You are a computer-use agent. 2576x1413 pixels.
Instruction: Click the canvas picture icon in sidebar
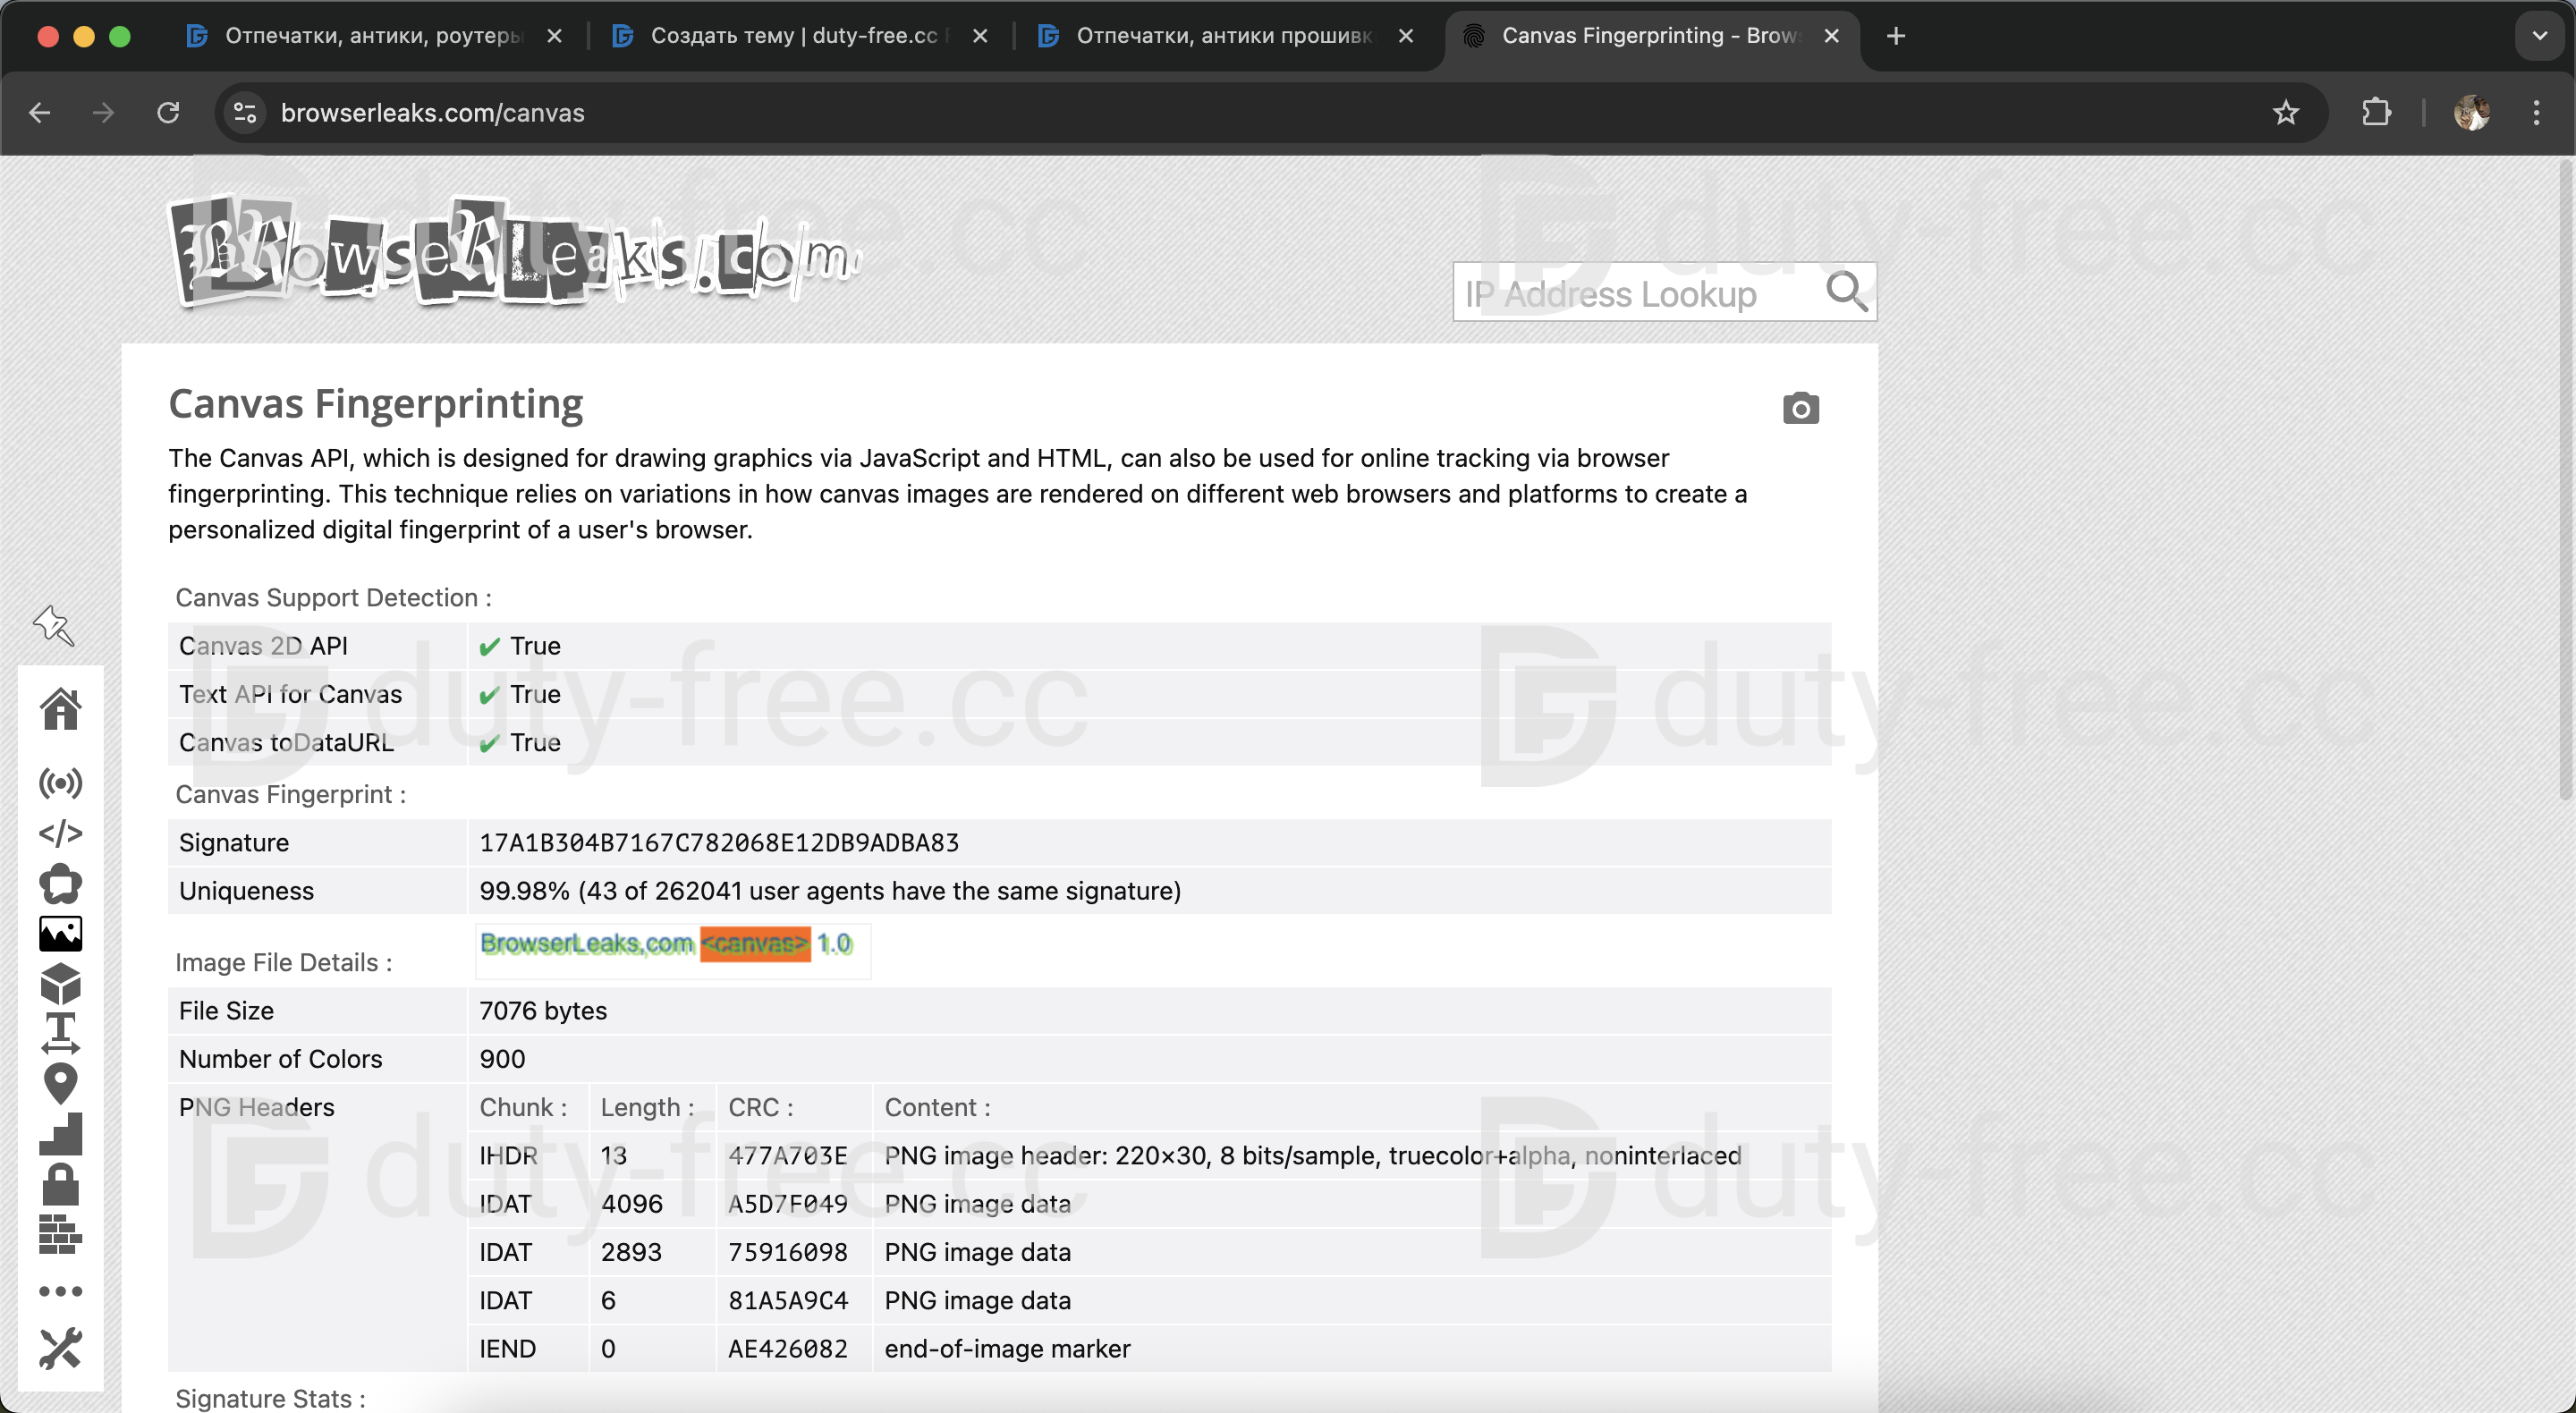point(60,933)
